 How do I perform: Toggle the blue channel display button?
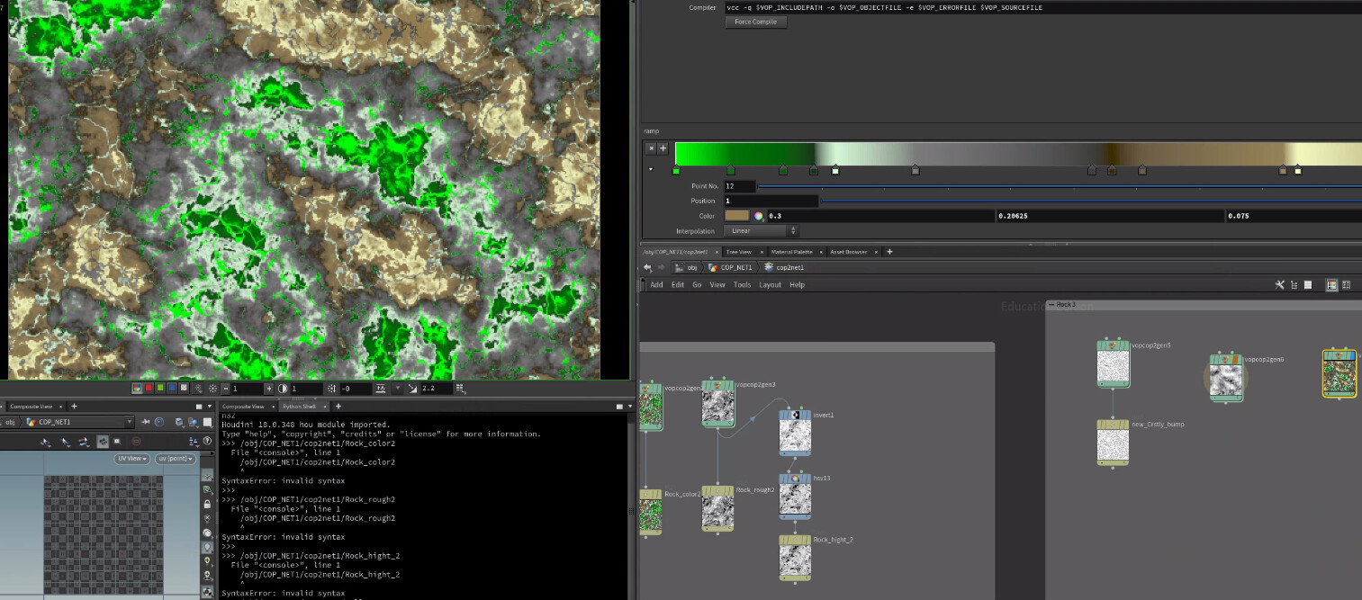coord(172,389)
